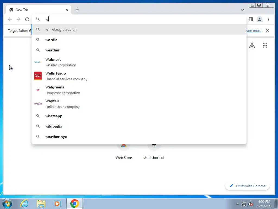Pick the whatsapp suggestion
Image resolution: width=278 pixels, height=209 pixels.
[139, 116]
